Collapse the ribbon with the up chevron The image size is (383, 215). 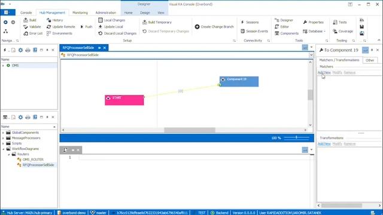[x=379, y=40]
